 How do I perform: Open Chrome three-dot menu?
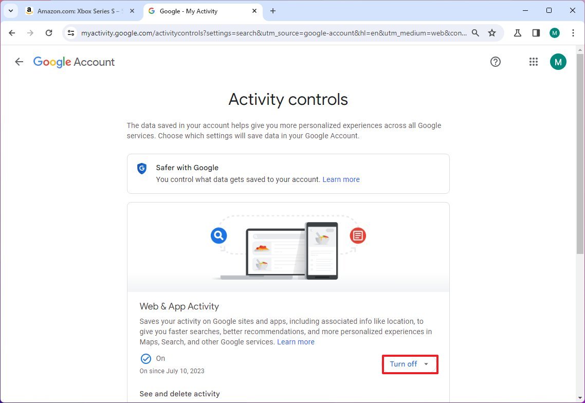(x=573, y=33)
